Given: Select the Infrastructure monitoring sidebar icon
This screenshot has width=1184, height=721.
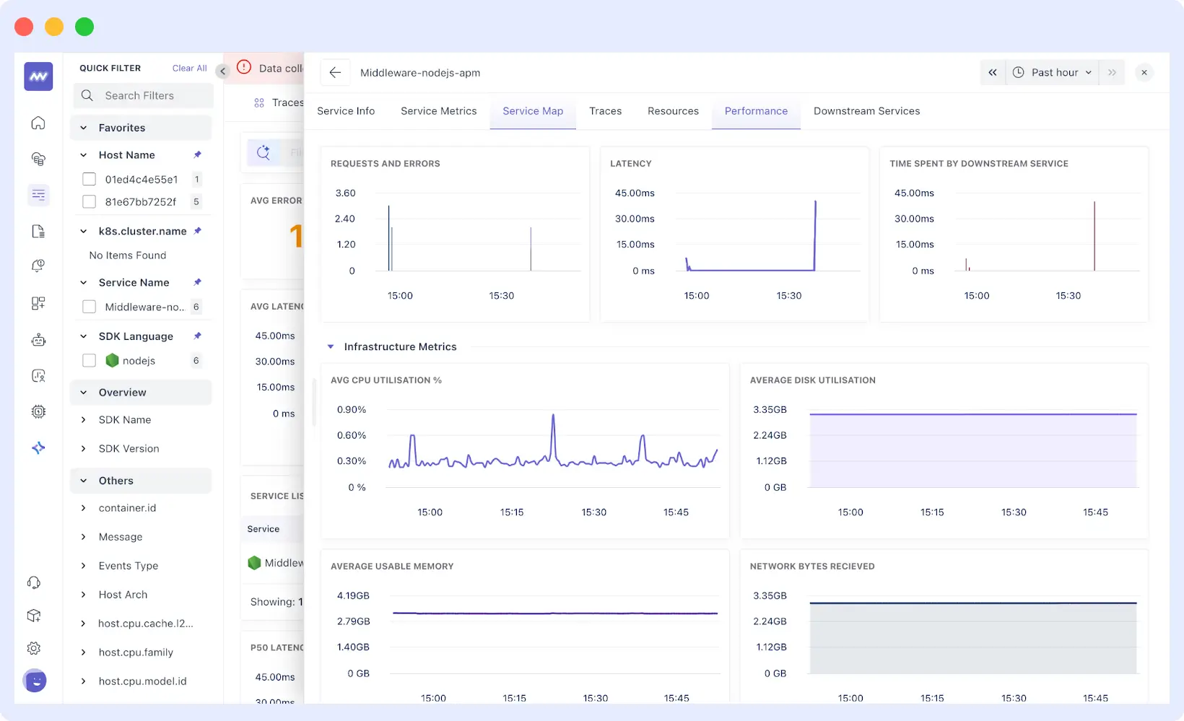Looking at the screenshot, I should (x=38, y=159).
